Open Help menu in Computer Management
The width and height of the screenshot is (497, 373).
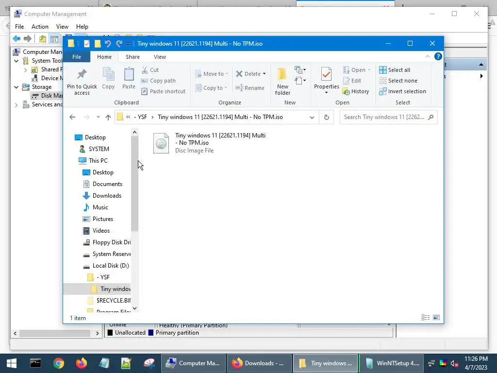click(x=82, y=27)
